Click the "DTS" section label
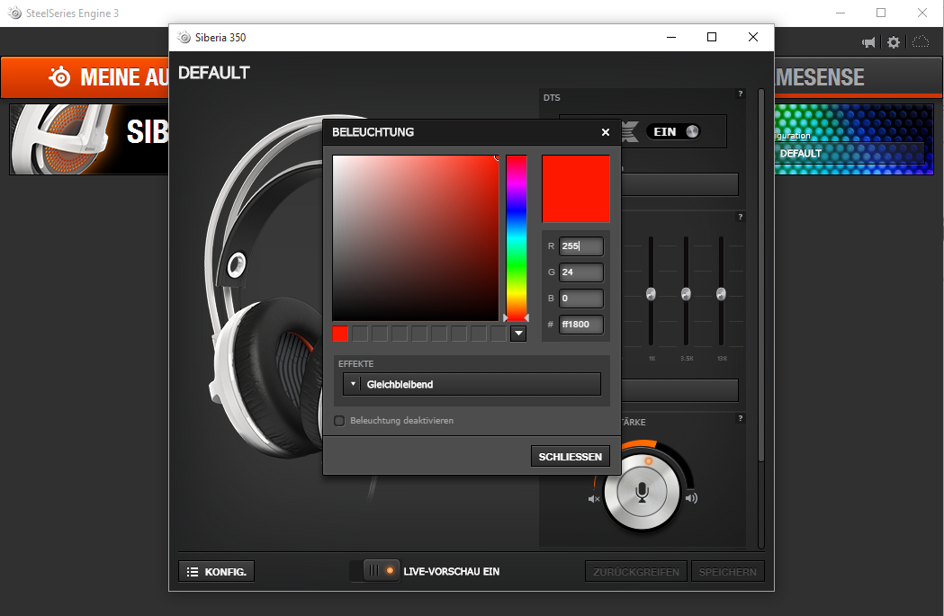 (x=552, y=97)
